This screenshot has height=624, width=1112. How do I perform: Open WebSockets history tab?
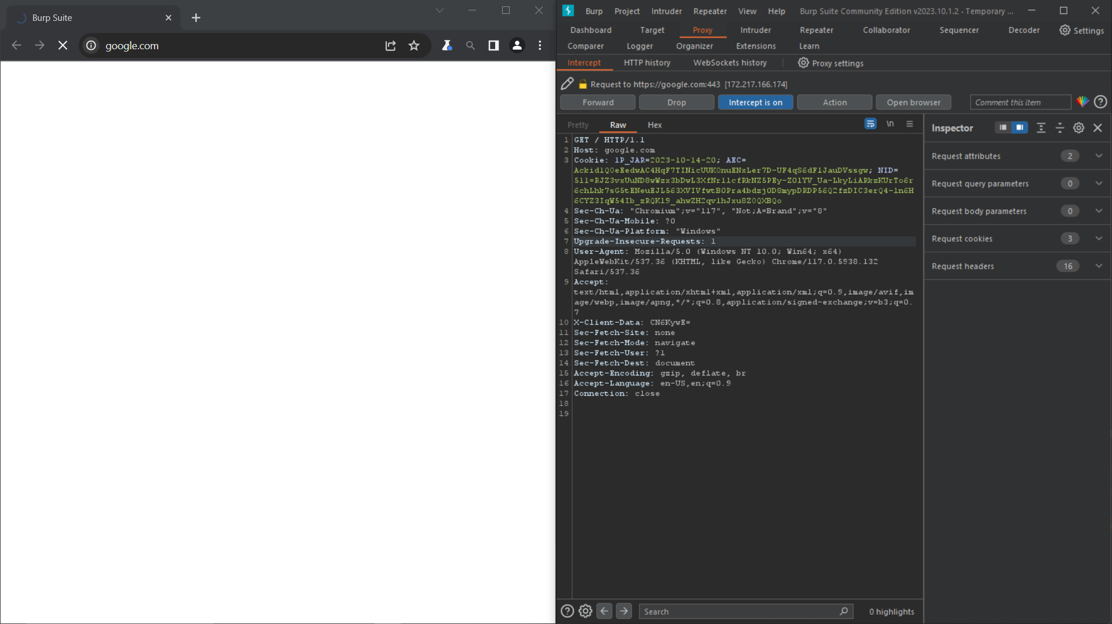pyautogui.click(x=730, y=63)
